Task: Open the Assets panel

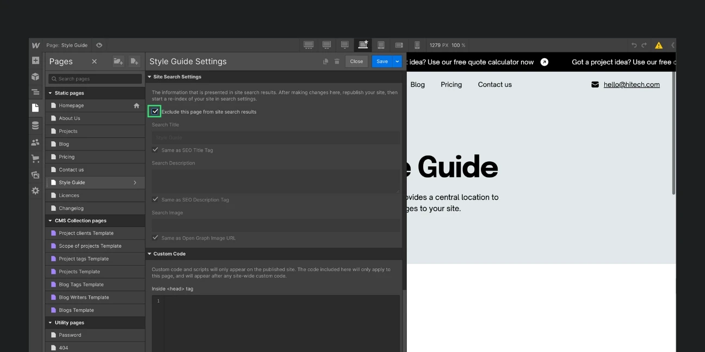Action: click(35, 175)
